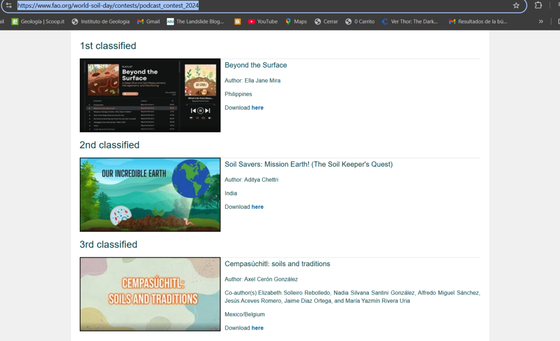Expand the bookmarks overflow chevron
The height and width of the screenshot is (341, 560).
point(541,21)
